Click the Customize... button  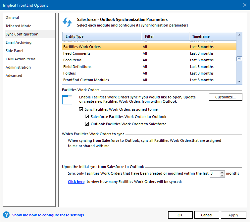click(225, 97)
